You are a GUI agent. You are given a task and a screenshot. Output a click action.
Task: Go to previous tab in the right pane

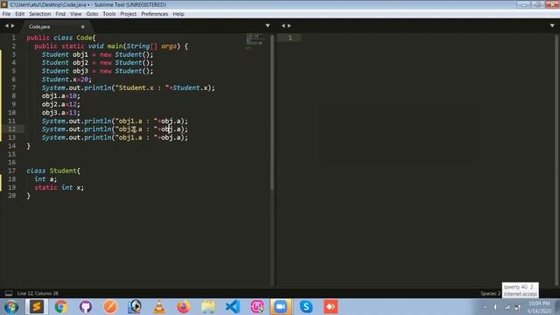click(x=283, y=25)
